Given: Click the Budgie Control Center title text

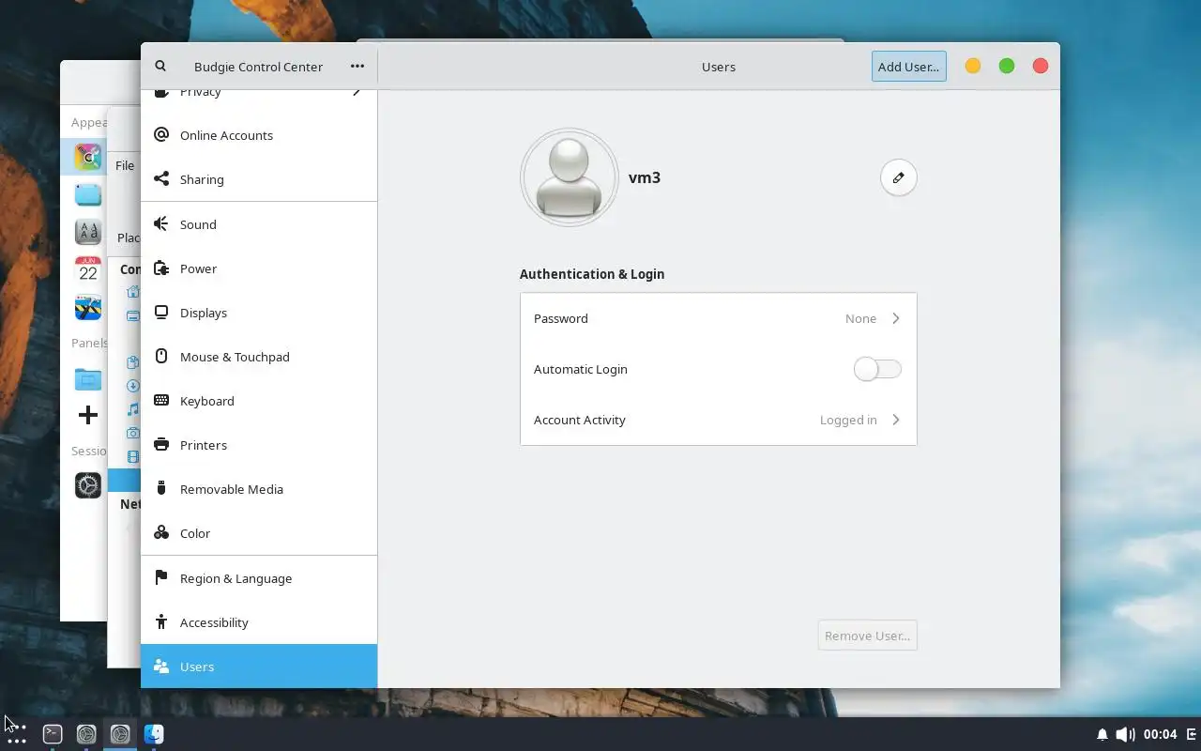Looking at the screenshot, I should (258, 67).
